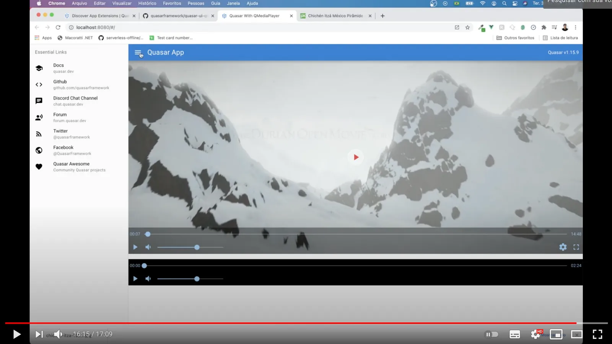Screen dimensions: 612x344
Task: Open the Histórico menu
Action: 147,3
